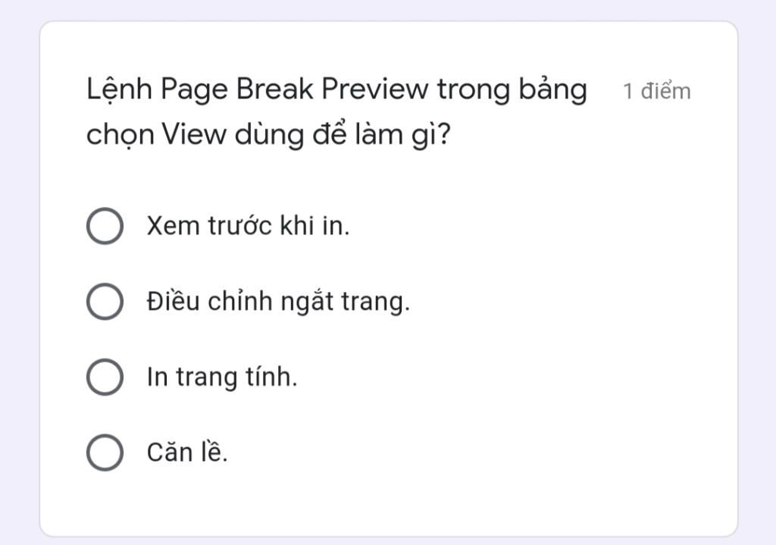Pick the "In trang tính." radio button

[x=105, y=377]
